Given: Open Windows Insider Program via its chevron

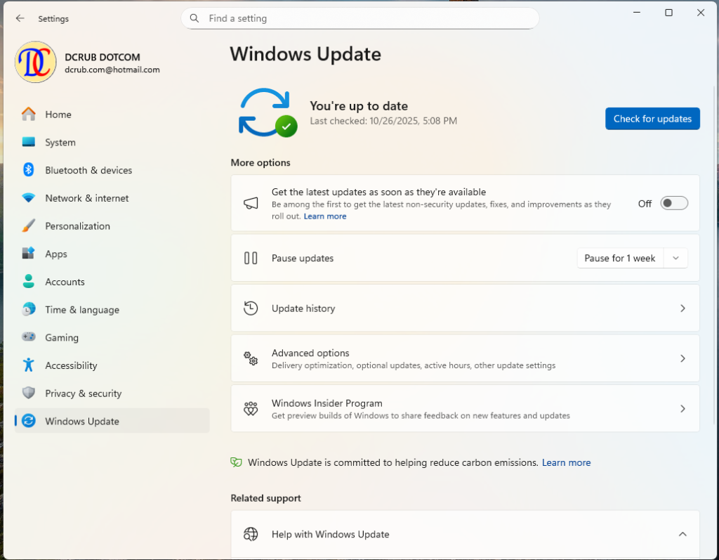Looking at the screenshot, I should (682, 408).
